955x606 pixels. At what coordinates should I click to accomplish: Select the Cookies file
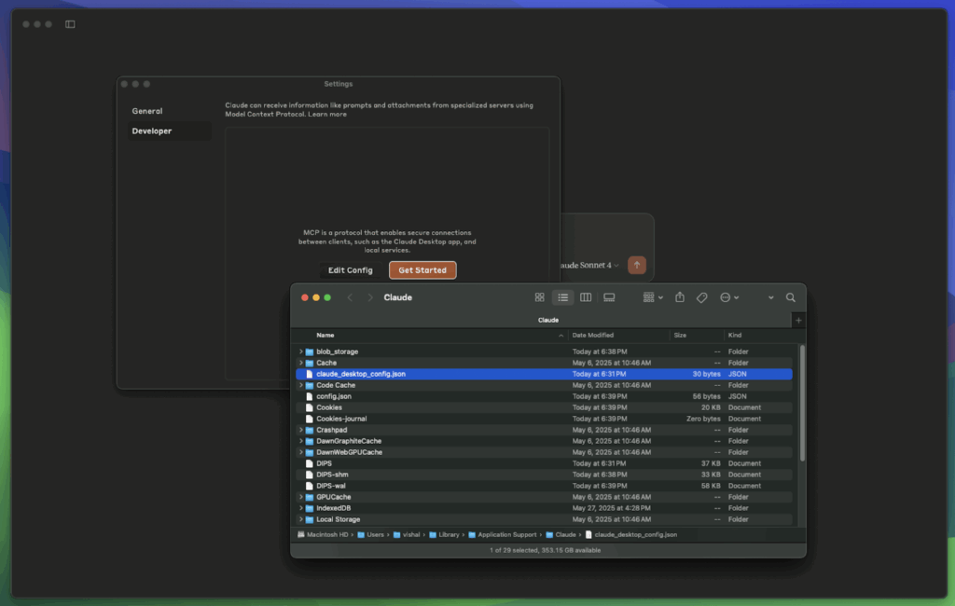[544, 407]
